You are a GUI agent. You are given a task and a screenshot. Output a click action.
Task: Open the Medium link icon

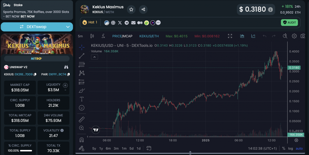point(140,23)
